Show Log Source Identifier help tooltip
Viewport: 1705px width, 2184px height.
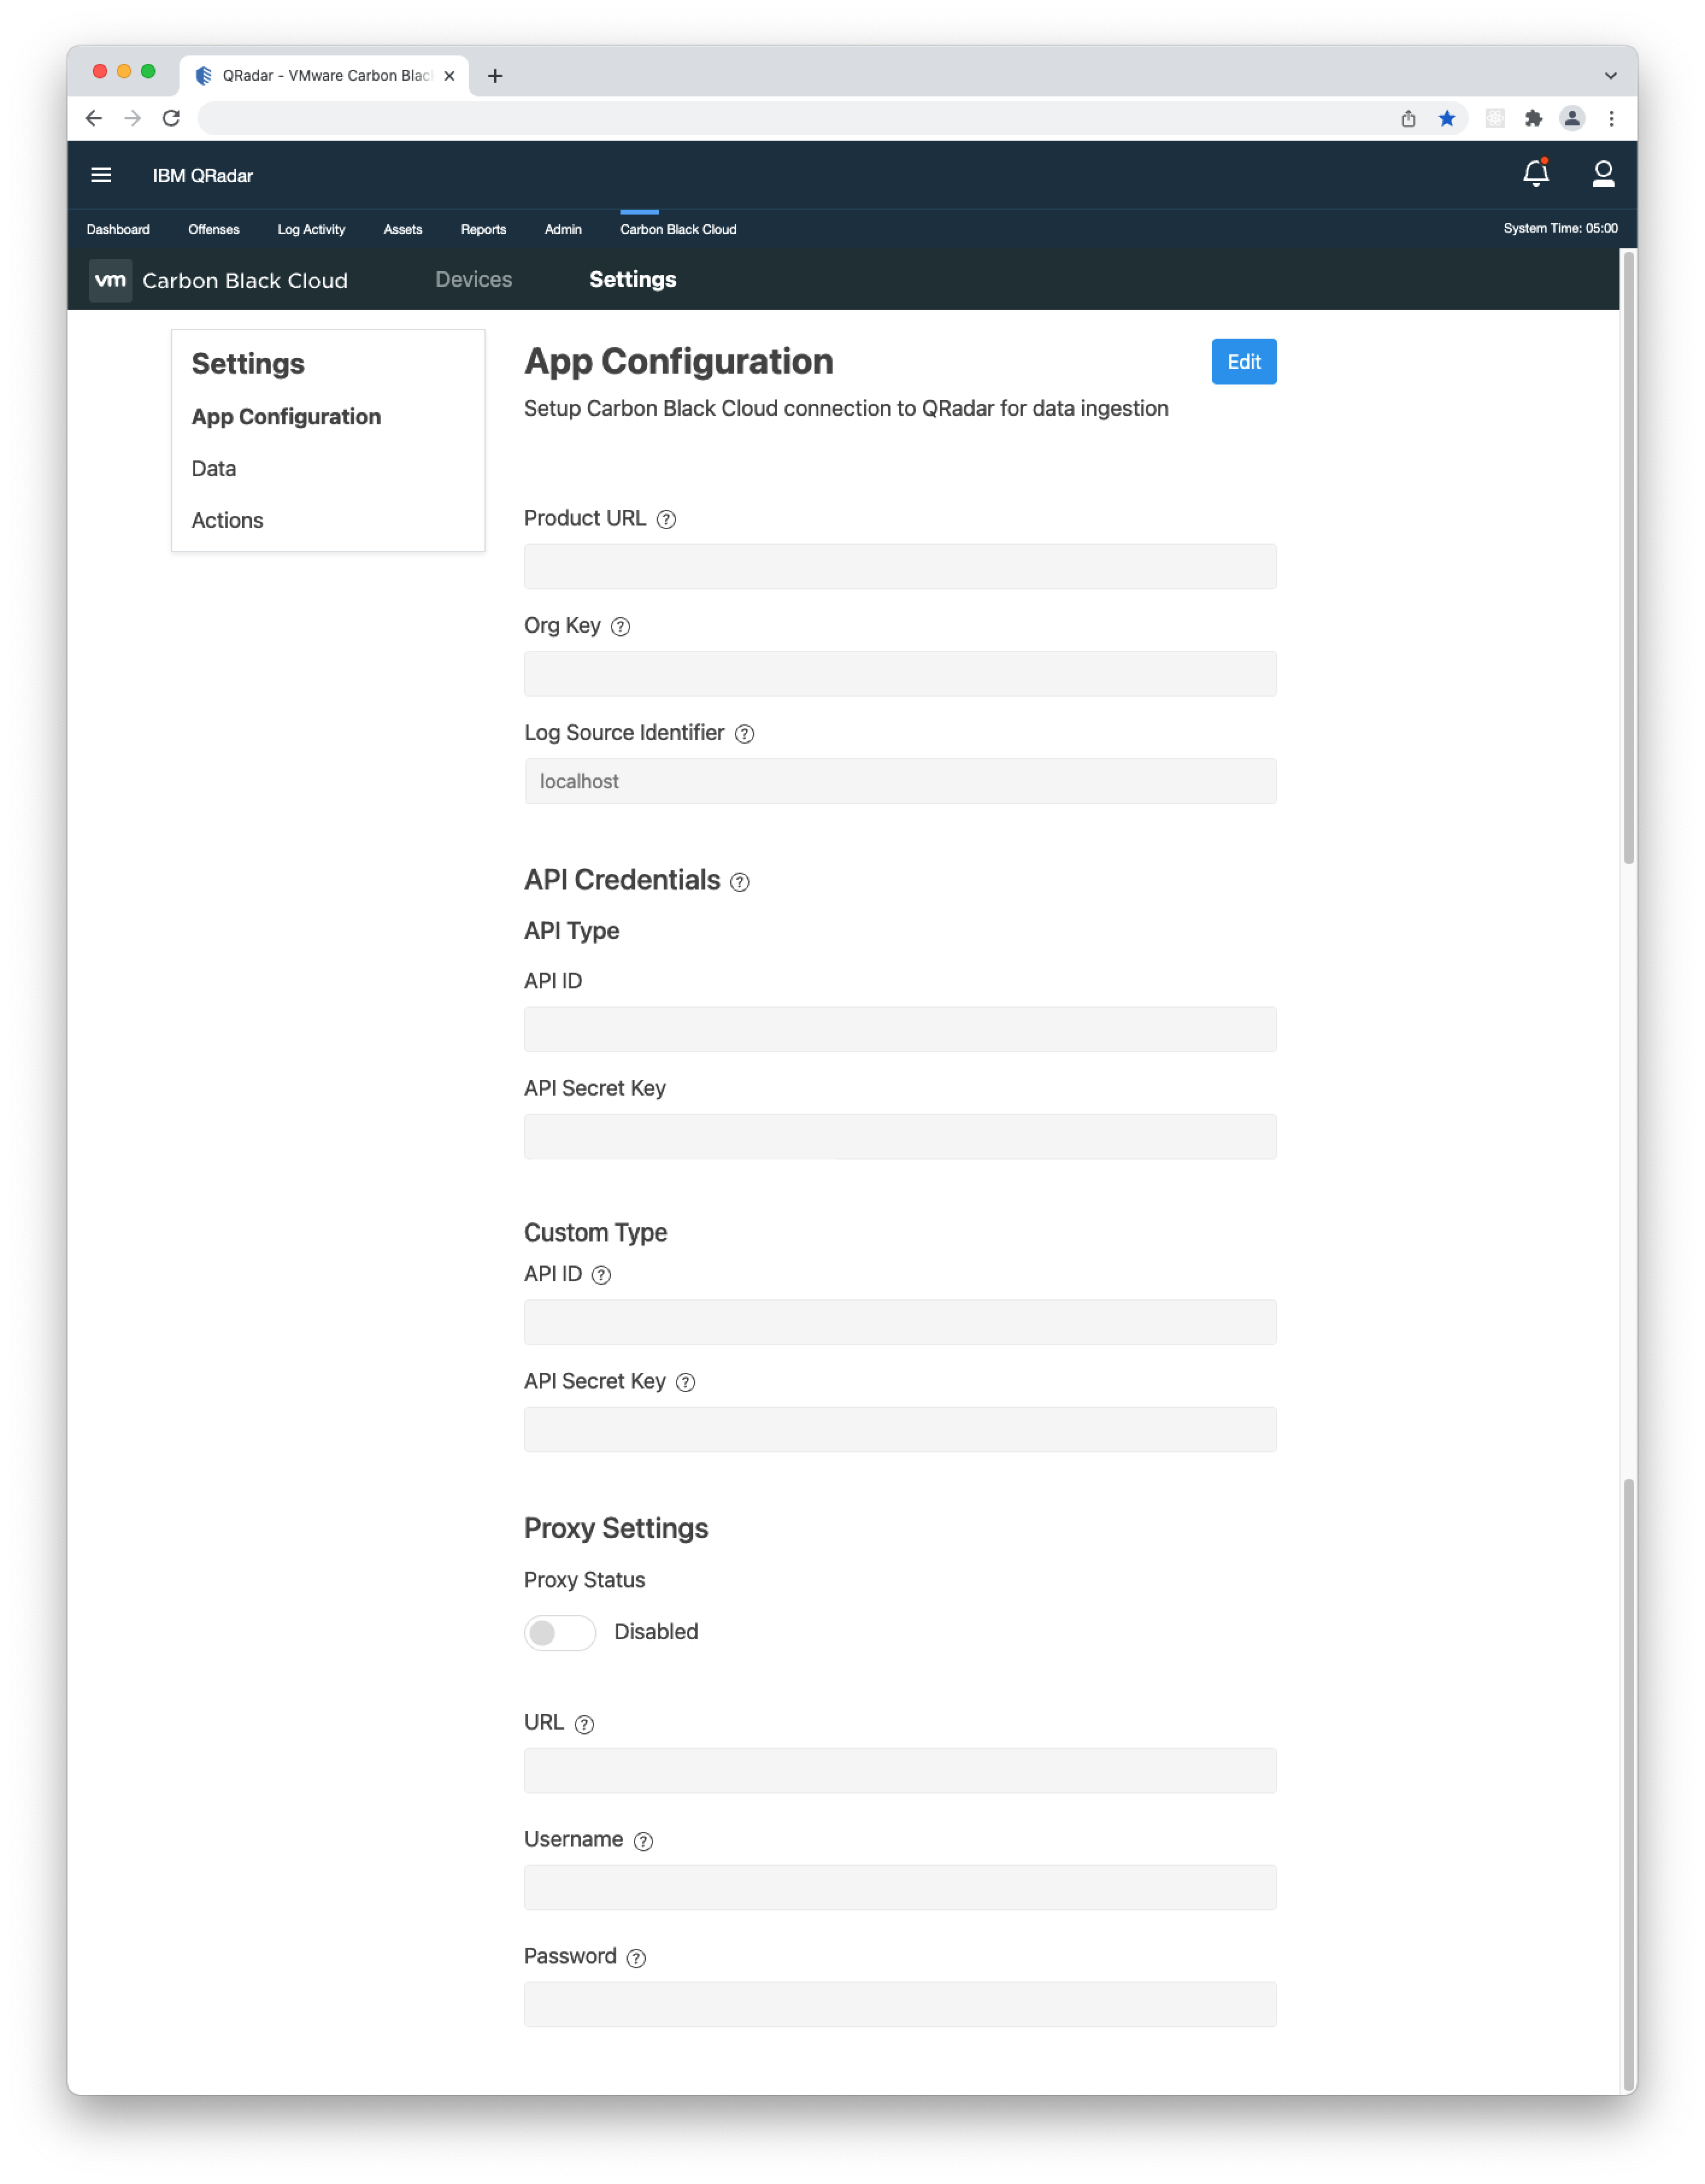(744, 733)
